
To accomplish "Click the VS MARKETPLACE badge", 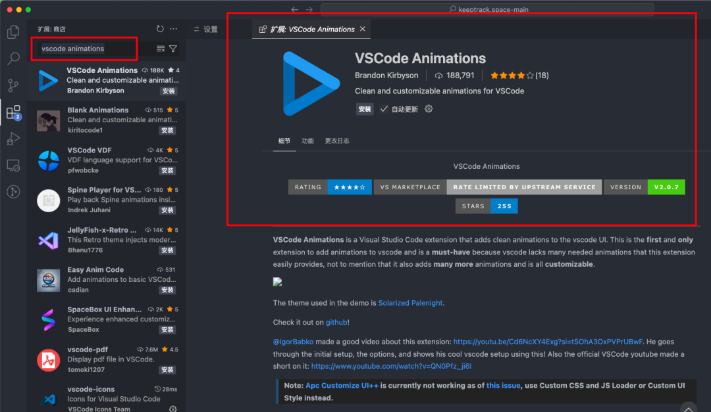I will (x=488, y=187).
